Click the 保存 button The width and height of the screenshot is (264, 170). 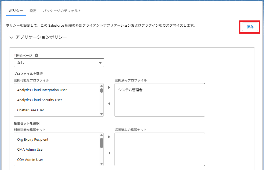pos(250,27)
